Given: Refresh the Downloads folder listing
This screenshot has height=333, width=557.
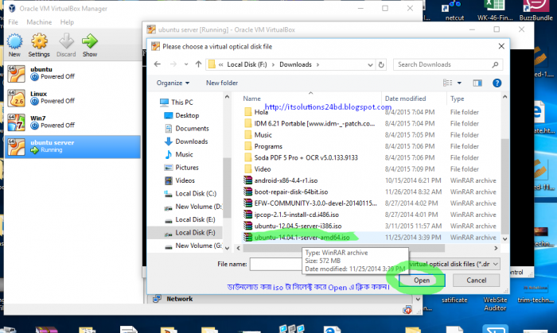Looking at the screenshot, I should point(381,64).
